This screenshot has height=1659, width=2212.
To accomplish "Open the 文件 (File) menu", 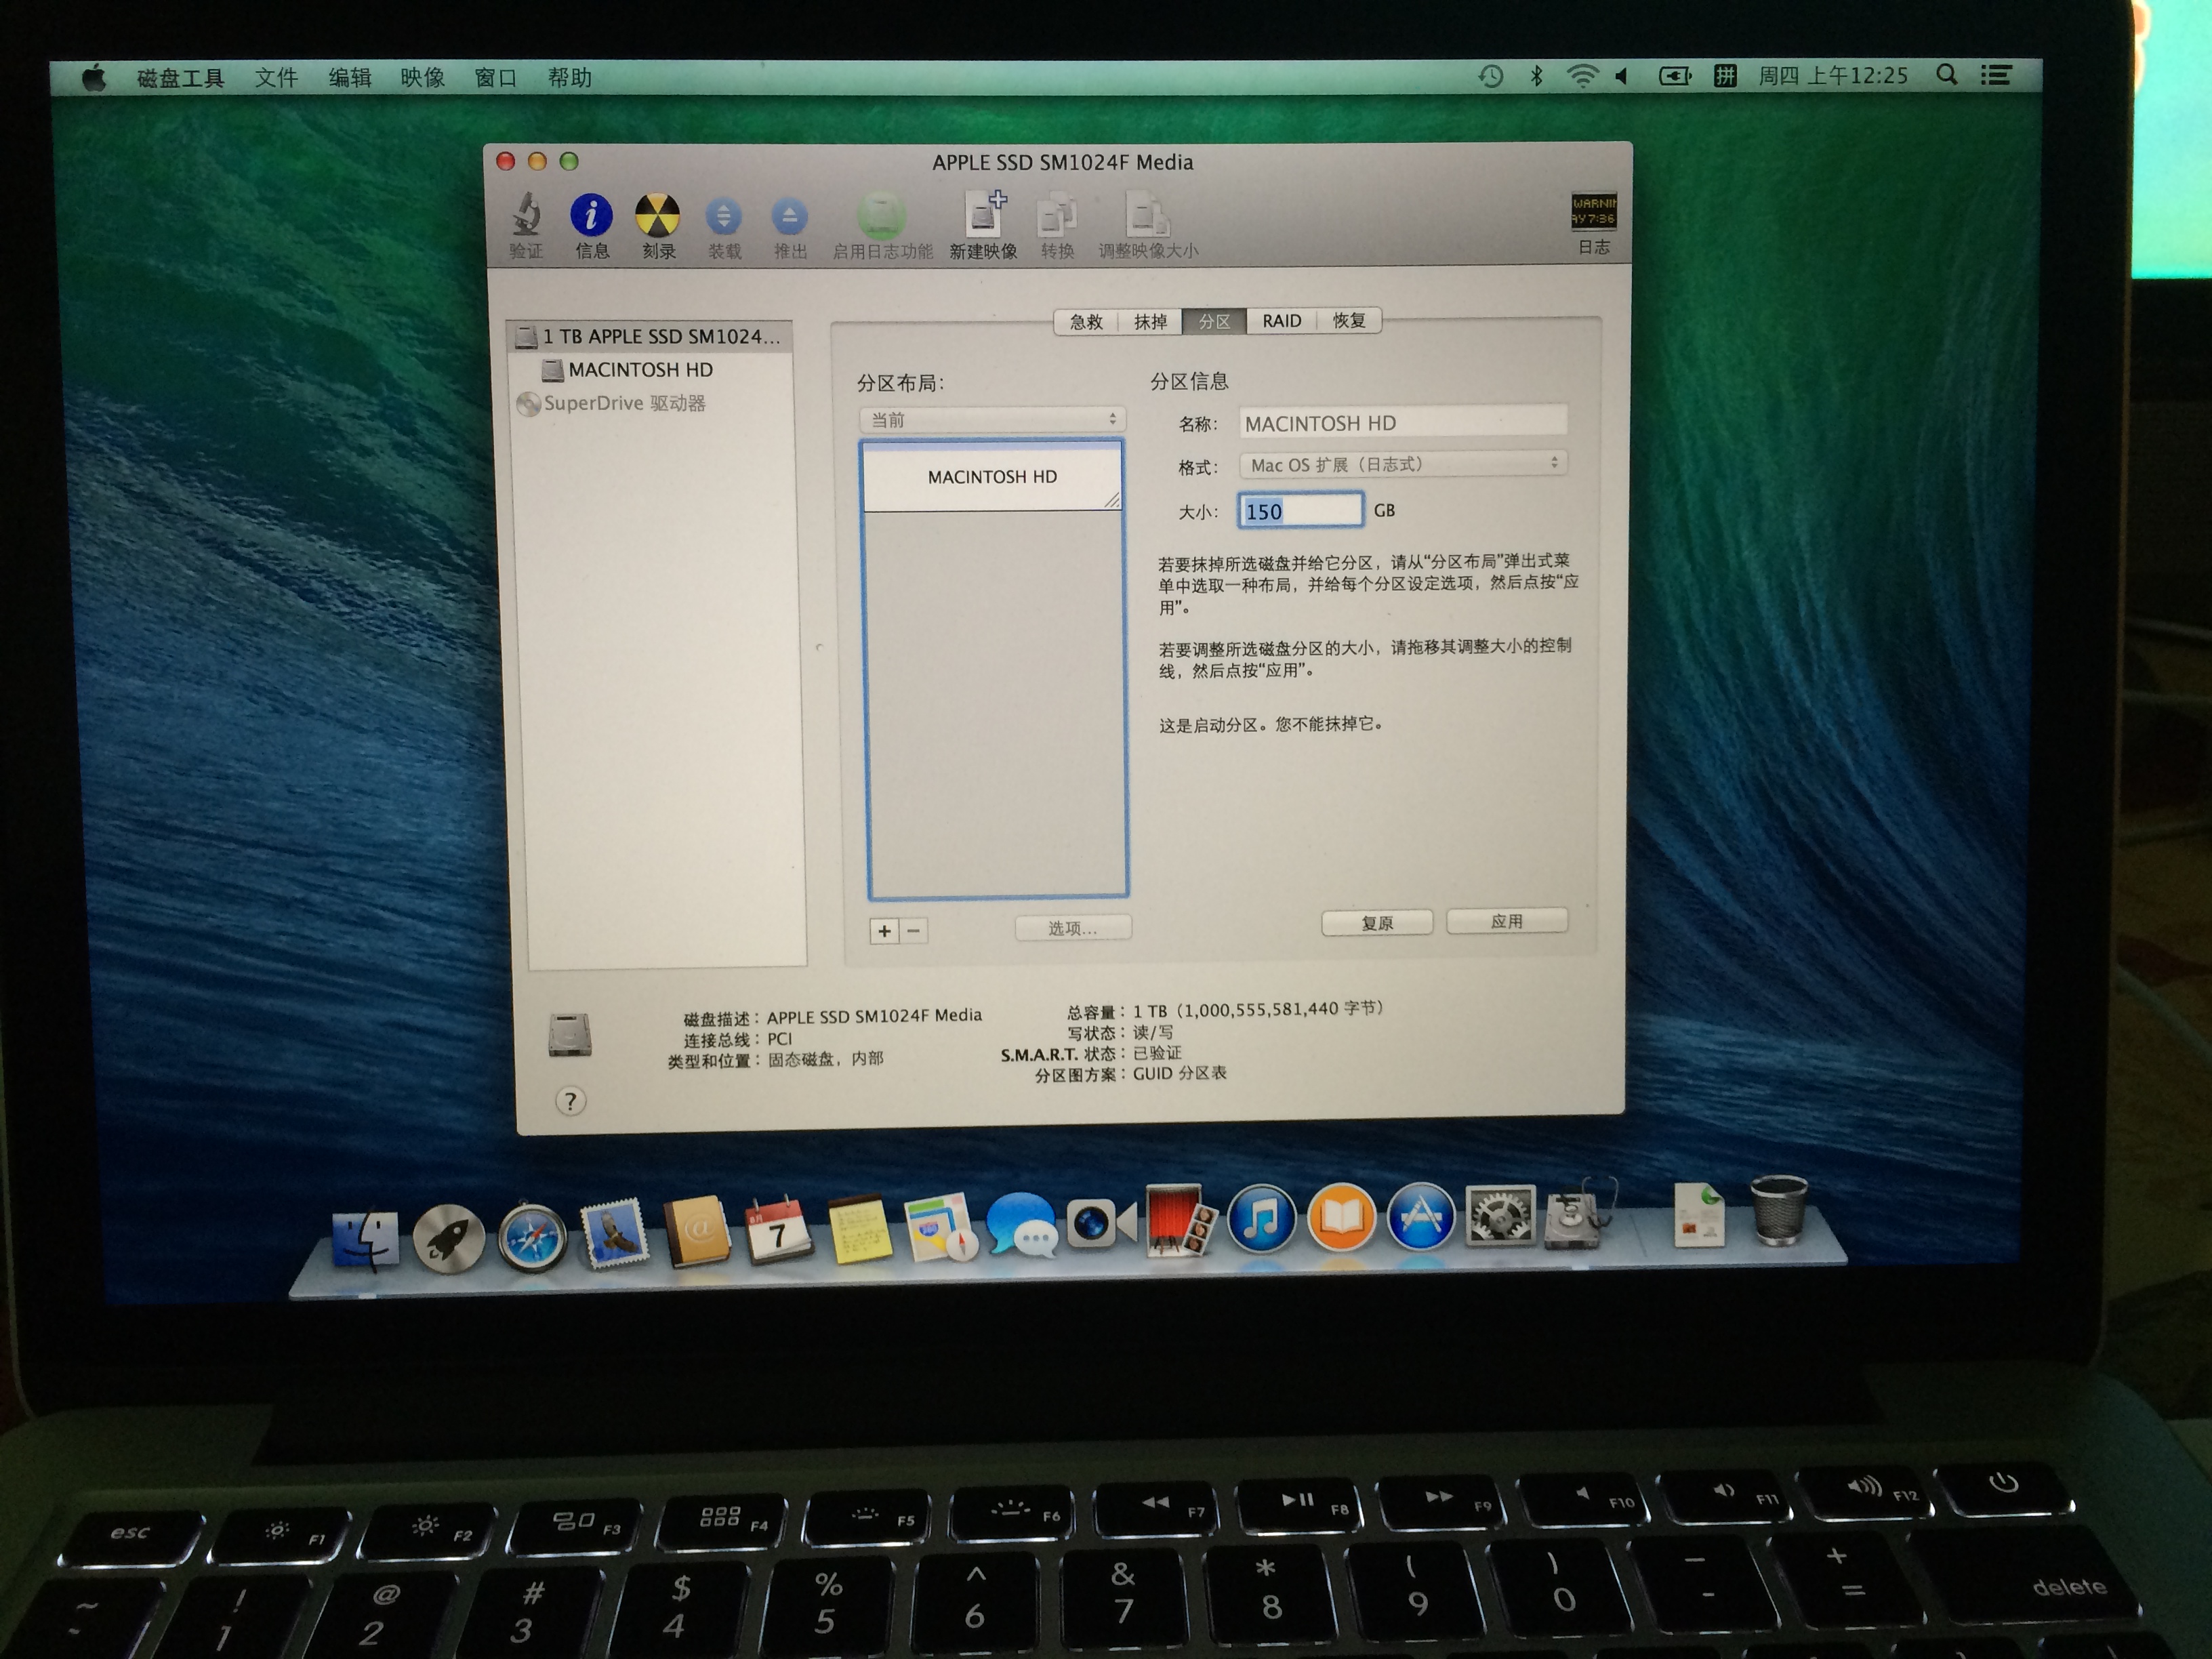I will coord(276,78).
